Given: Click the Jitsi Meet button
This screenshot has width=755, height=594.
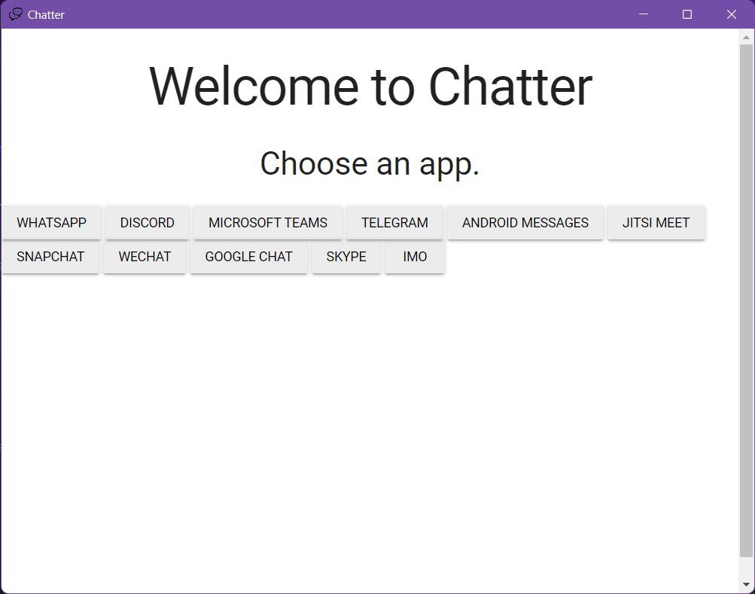Looking at the screenshot, I should tap(656, 223).
